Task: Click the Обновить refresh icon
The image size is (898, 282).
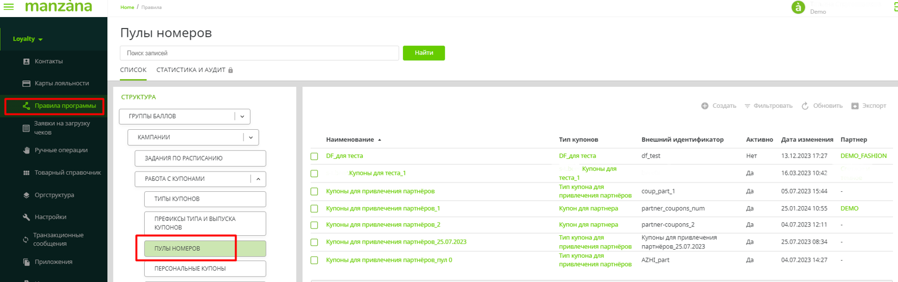Action: (805, 106)
